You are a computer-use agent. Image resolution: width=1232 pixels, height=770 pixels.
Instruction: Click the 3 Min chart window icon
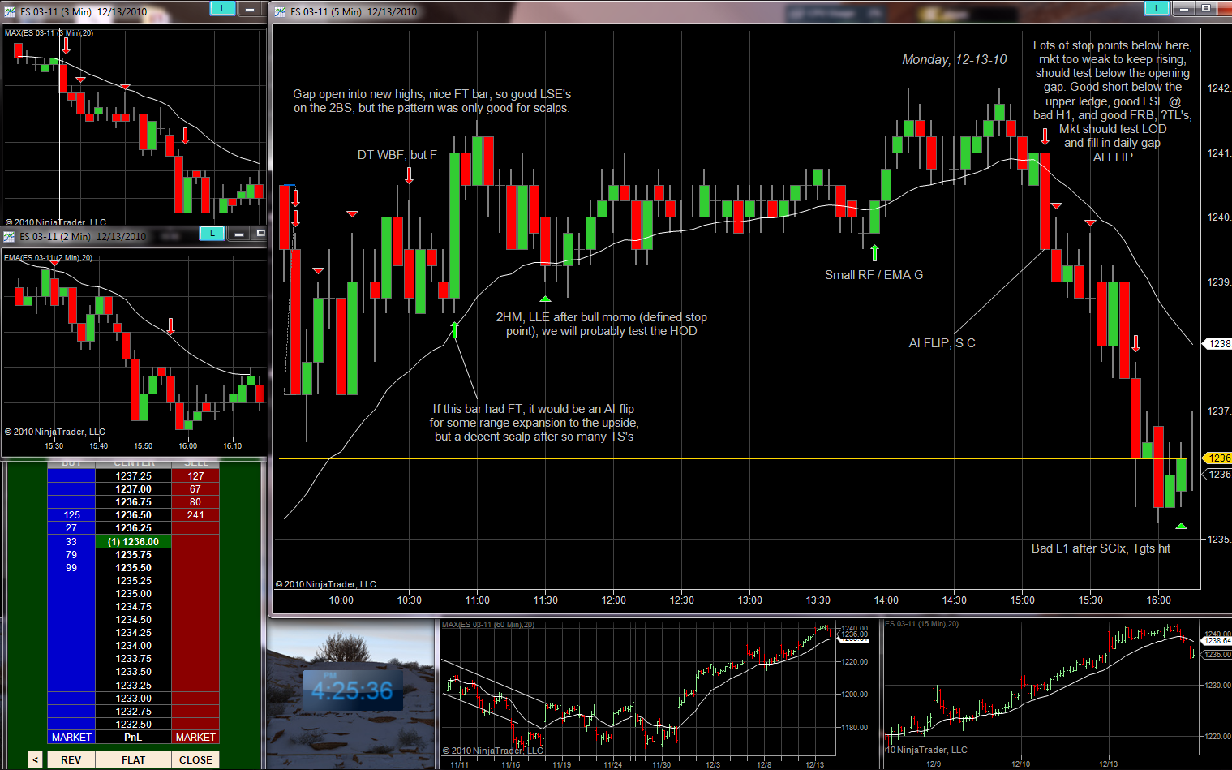pos(10,11)
